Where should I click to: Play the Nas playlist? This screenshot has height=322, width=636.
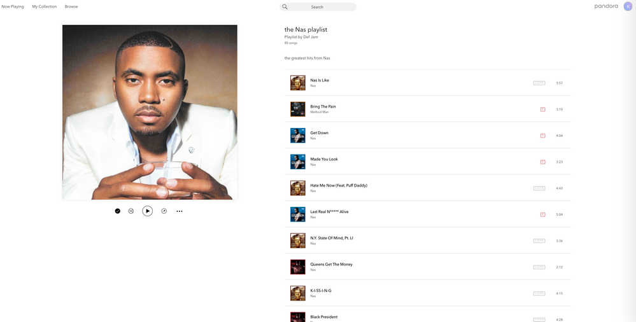147,211
